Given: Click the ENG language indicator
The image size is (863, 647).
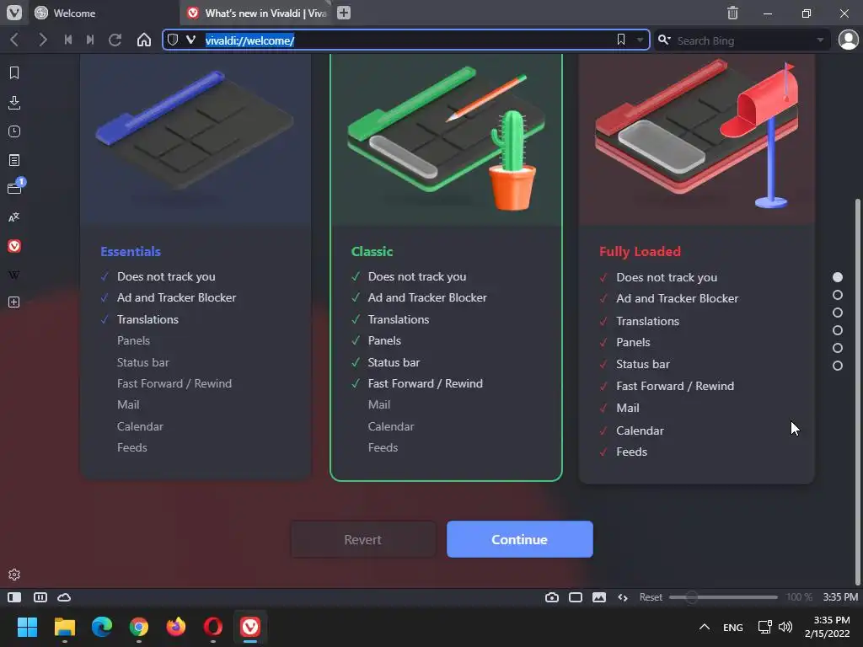Looking at the screenshot, I should tap(732, 627).
